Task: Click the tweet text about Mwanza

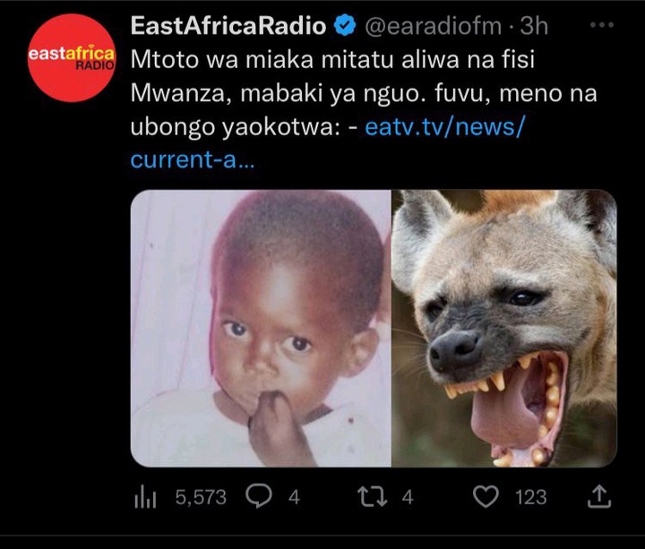Action: pos(364,93)
